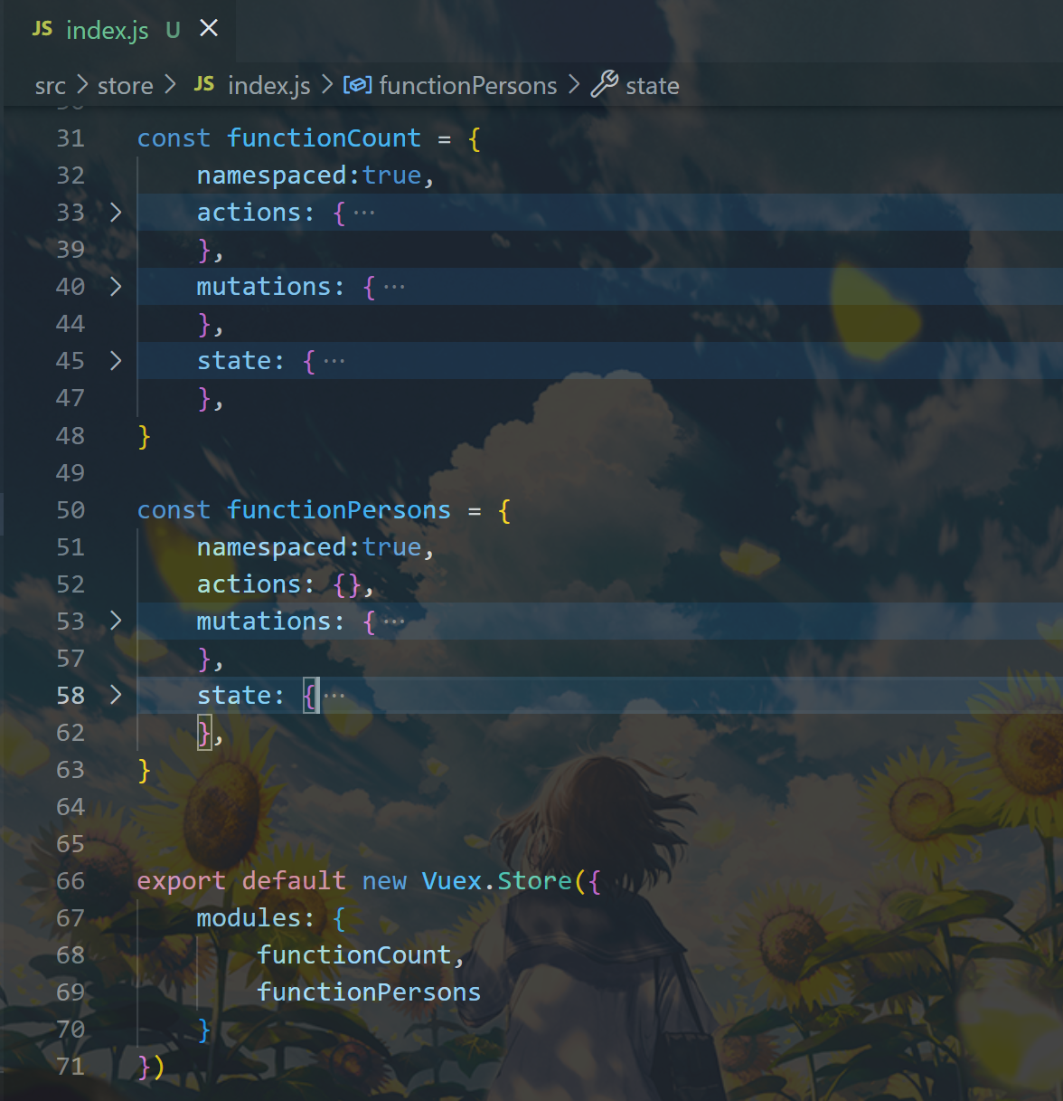Click the ellipsis after state: { on line 45

[x=334, y=362]
